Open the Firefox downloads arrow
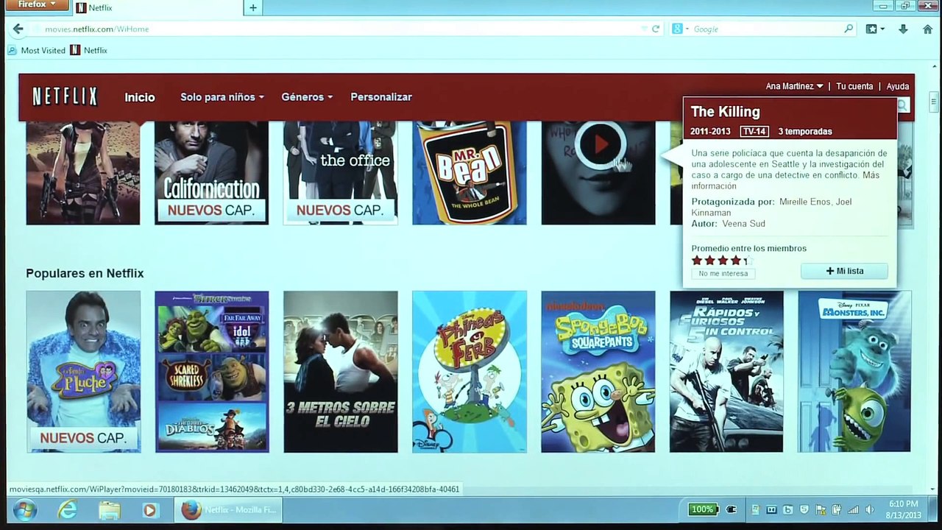 [903, 29]
